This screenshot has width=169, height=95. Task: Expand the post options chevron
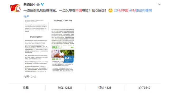(159, 4)
